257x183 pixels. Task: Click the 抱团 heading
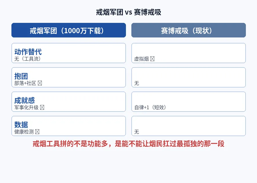21,76
